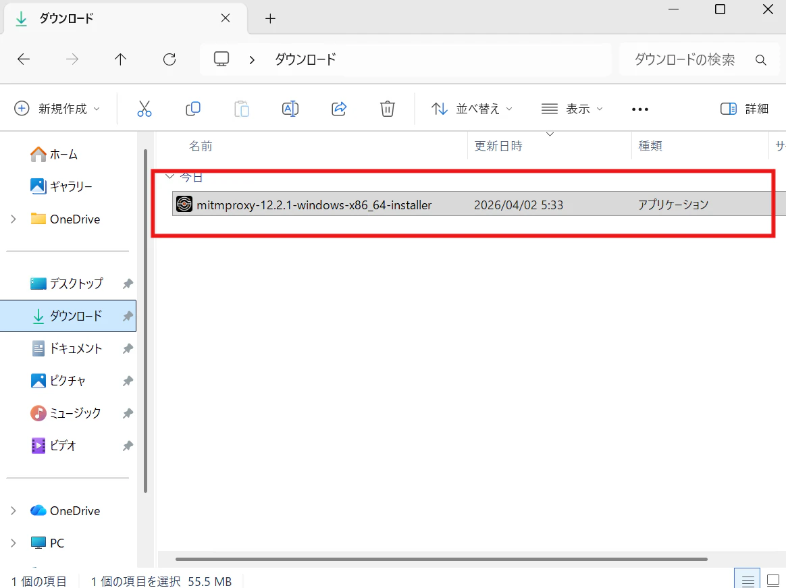Close the ダウンロード tab
The image size is (786, 588).
226,18
